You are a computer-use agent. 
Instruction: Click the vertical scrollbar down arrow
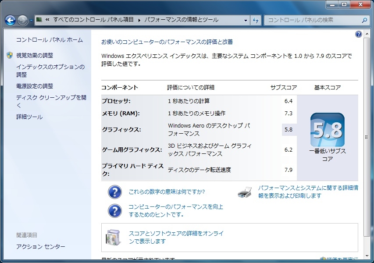367,259
